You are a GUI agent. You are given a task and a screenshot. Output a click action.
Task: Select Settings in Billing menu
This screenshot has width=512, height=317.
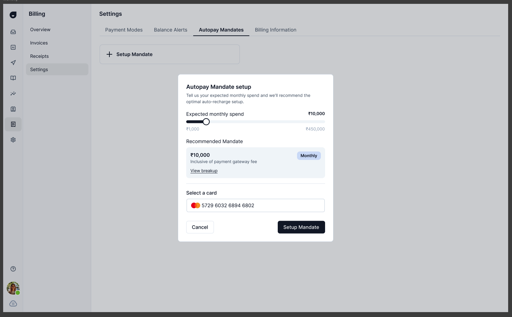pyautogui.click(x=57, y=69)
